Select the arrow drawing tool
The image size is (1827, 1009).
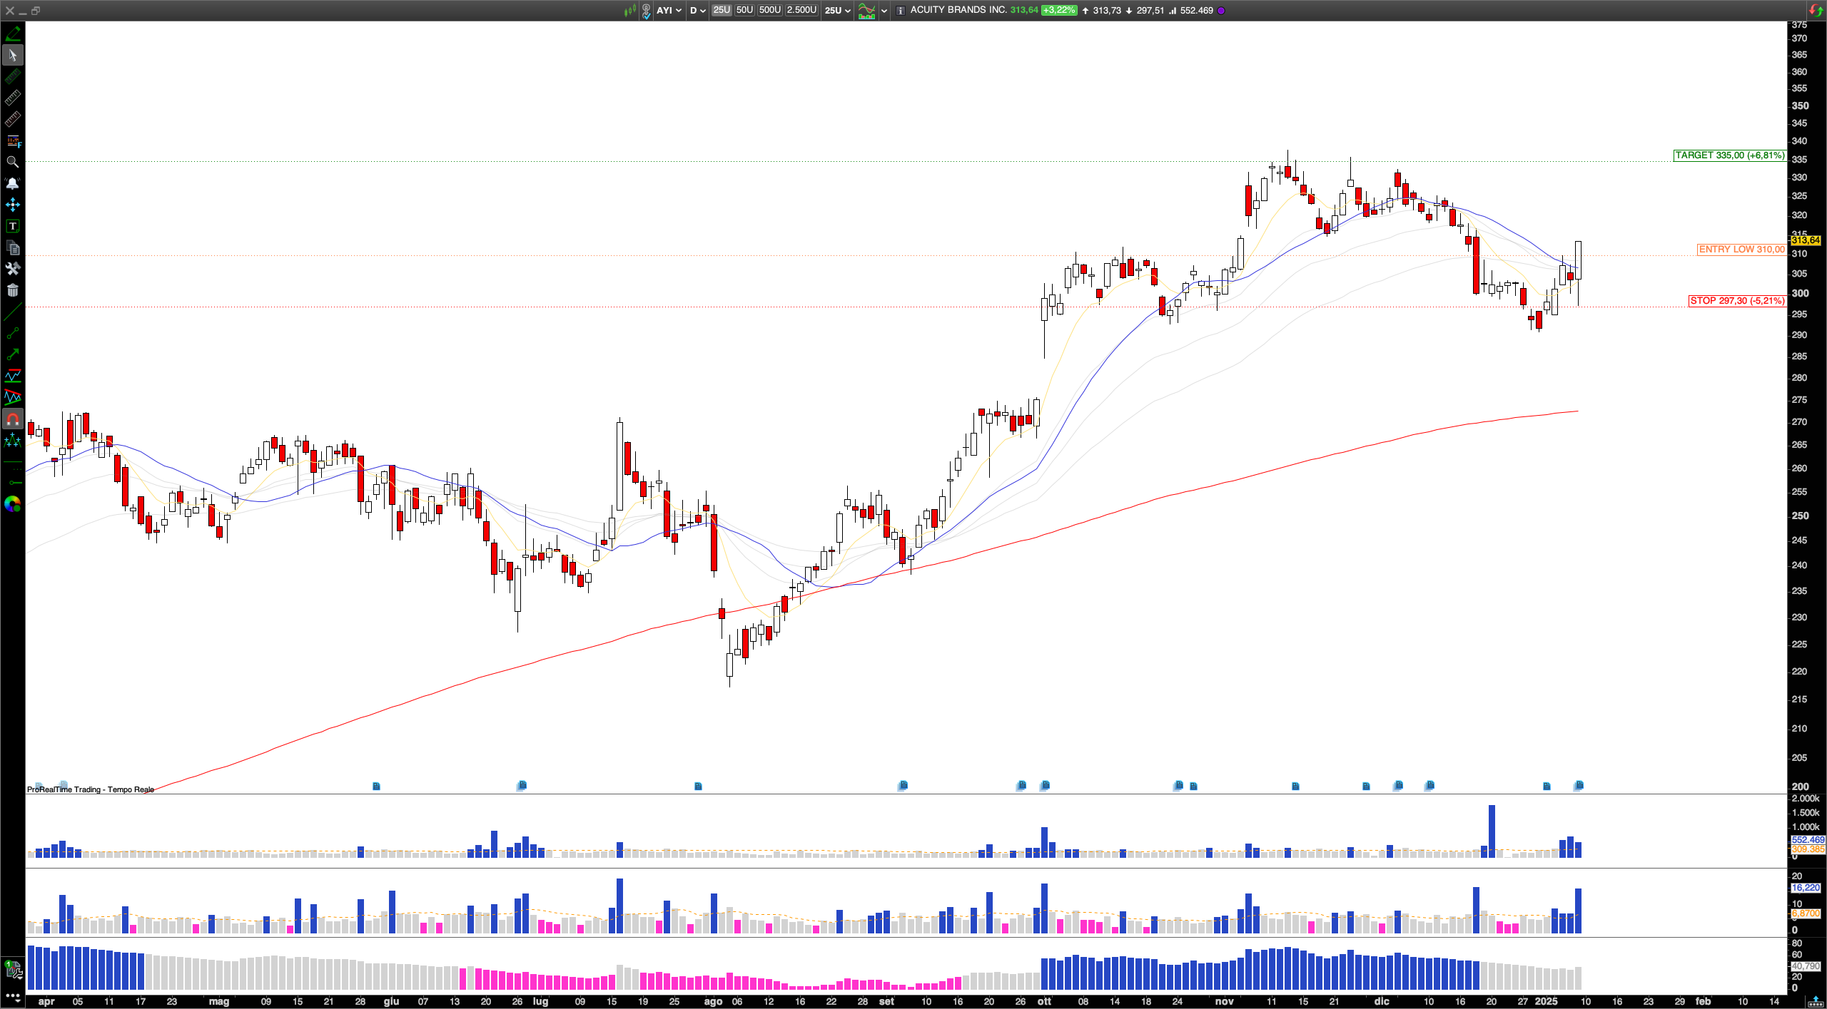(x=12, y=354)
